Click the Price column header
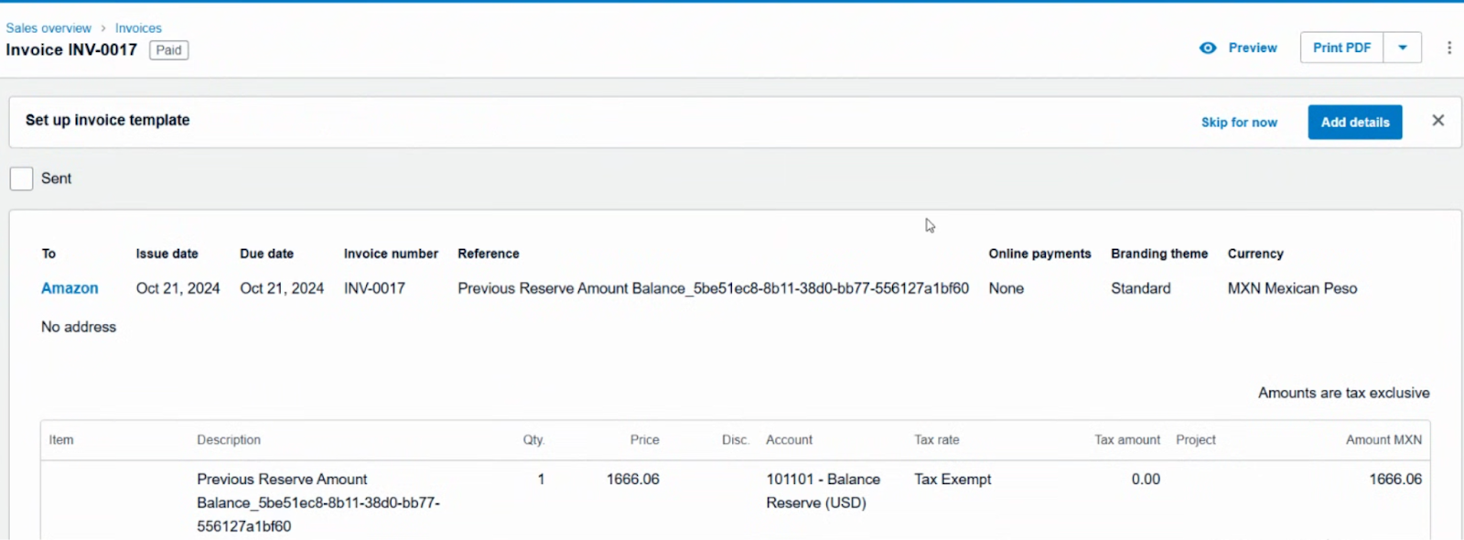Image resolution: width=1464 pixels, height=540 pixels. click(x=644, y=440)
